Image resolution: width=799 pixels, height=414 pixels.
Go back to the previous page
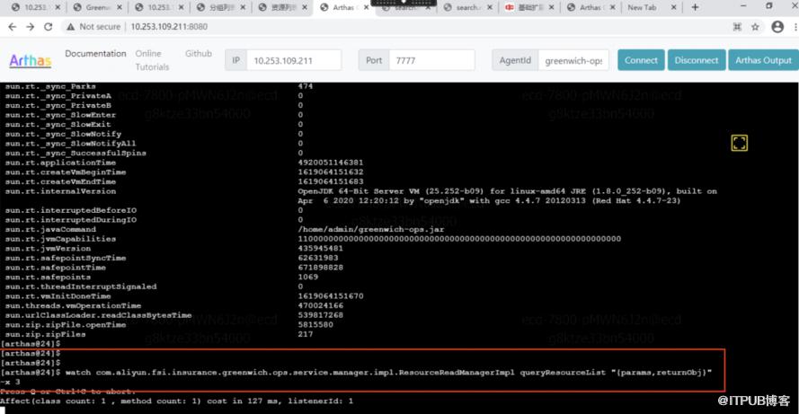point(13,26)
